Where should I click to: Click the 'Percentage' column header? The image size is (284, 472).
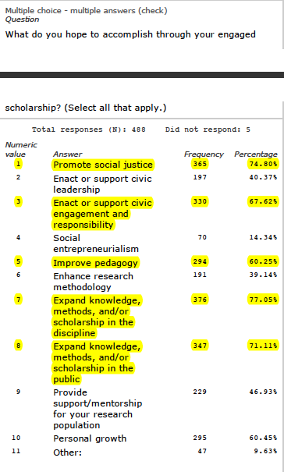click(256, 154)
